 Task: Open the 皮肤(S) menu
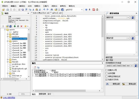click(x=54, y=6)
